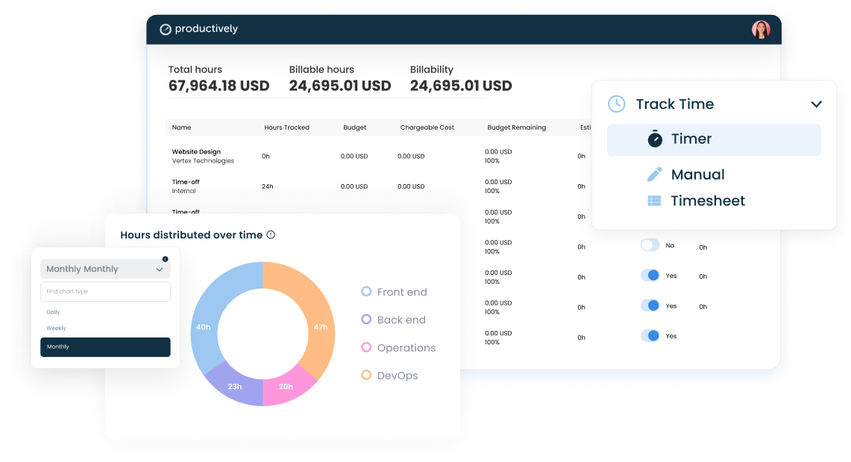Click the info badge above chart dropdown
Screen dimensions: 851x462
coord(165,259)
